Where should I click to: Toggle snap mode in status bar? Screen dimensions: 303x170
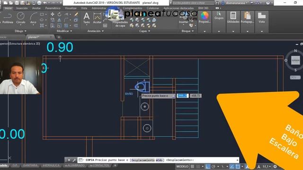click(198, 167)
